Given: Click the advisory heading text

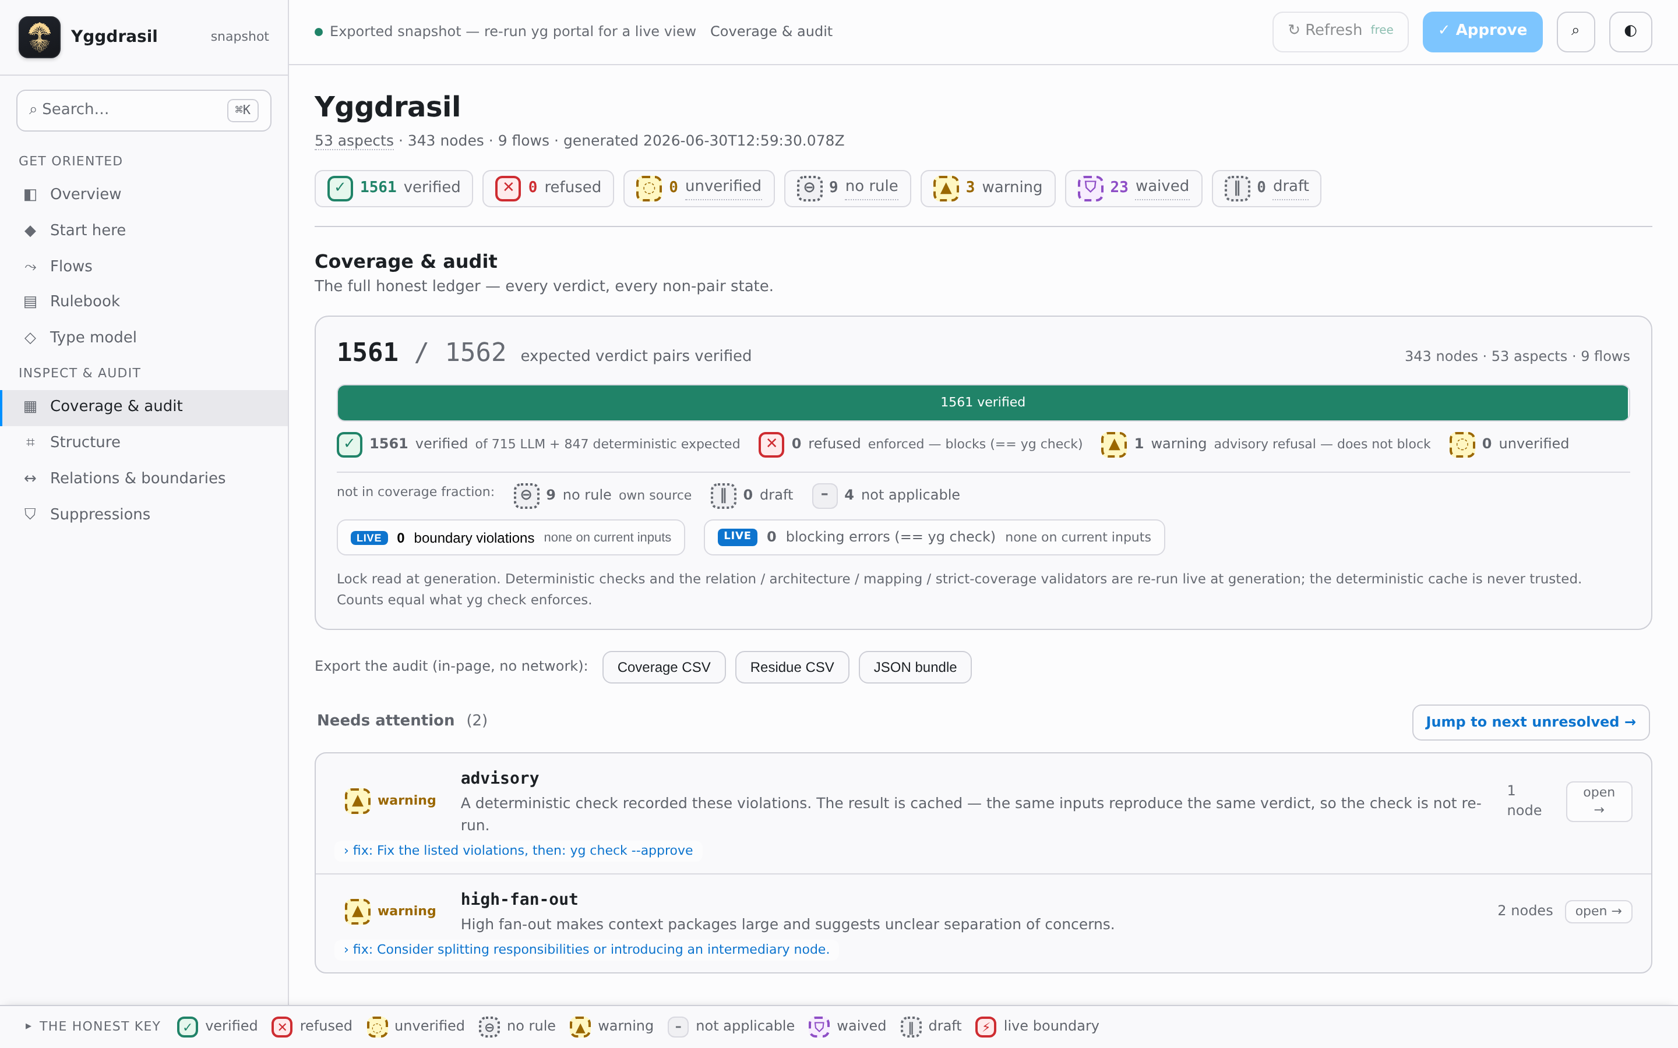Looking at the screenshot, I should [x=500, y=778].
